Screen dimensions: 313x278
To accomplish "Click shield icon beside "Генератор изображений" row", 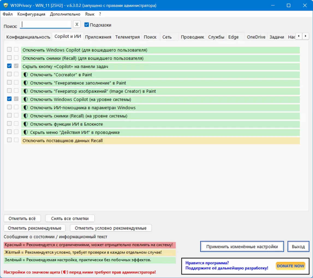I will (25, 91).
